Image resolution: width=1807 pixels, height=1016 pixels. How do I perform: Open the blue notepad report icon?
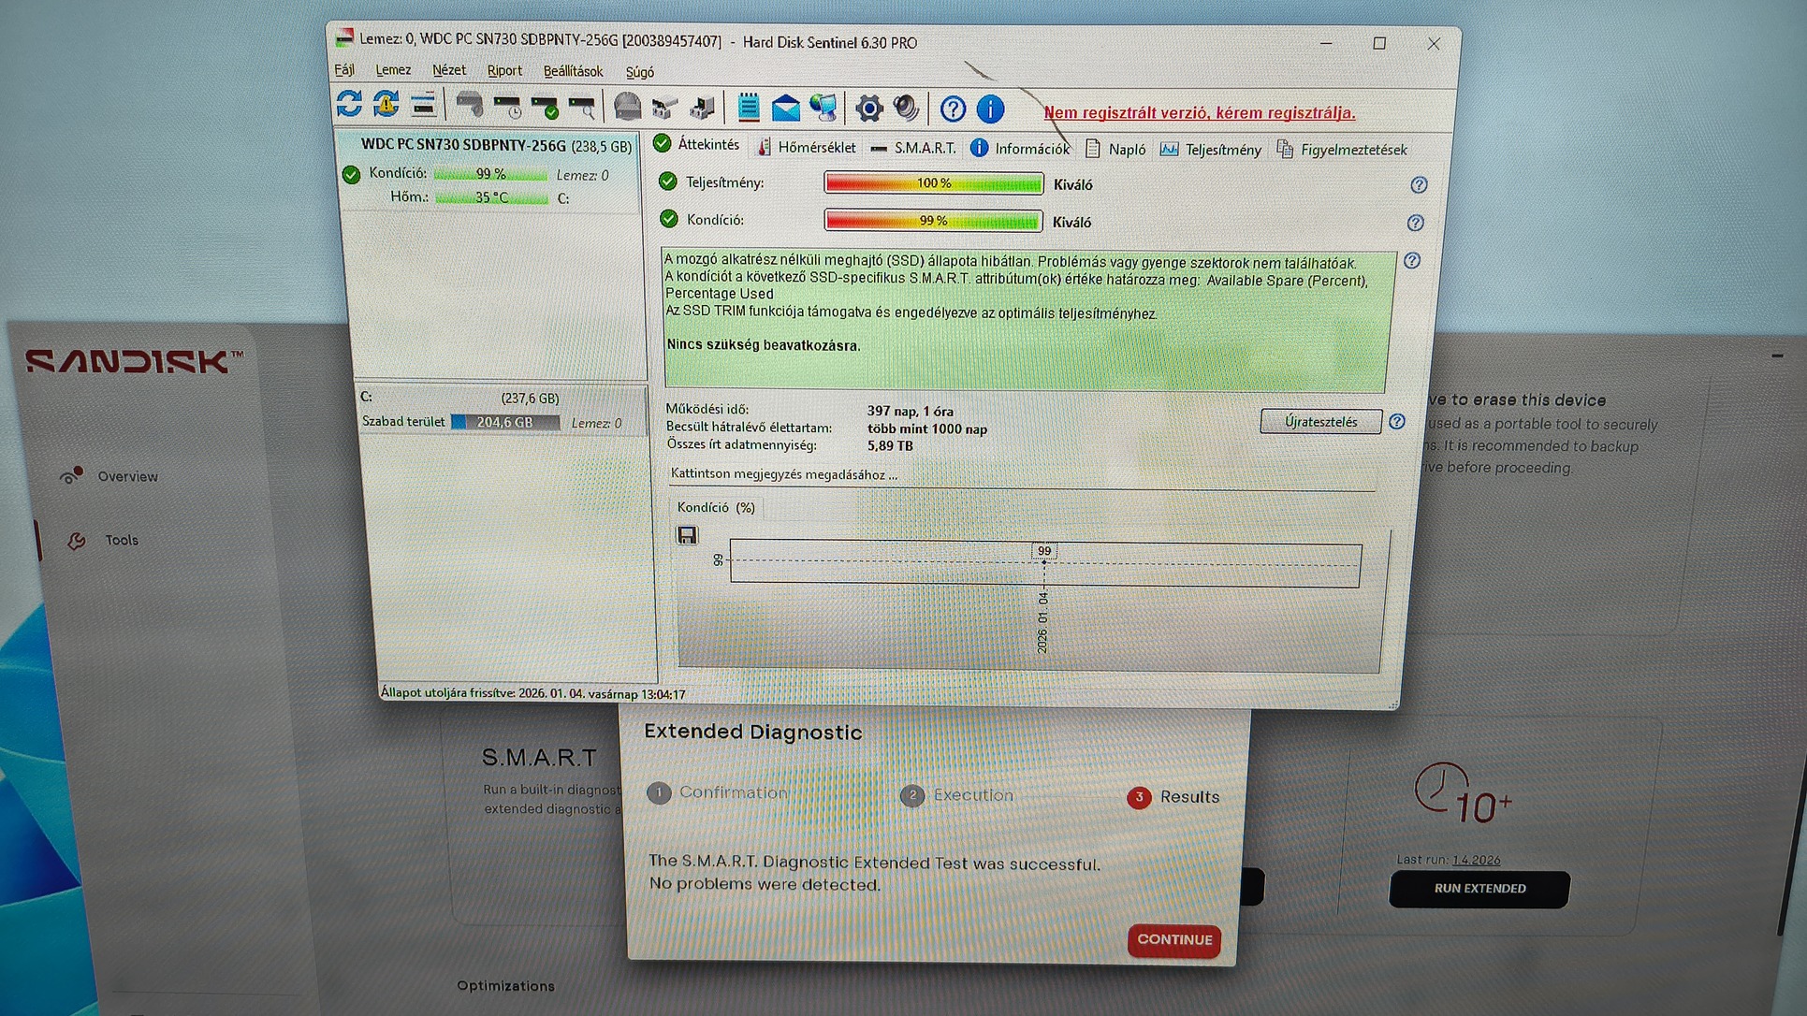(x=748, y=108)
